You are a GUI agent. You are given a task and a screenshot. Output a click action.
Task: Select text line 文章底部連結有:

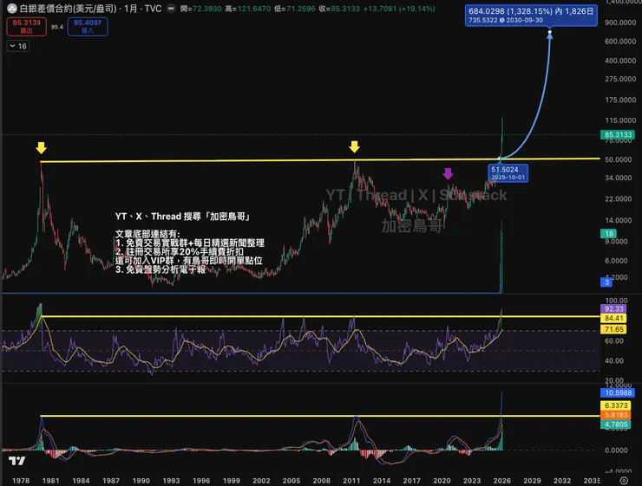coord(147,234)
